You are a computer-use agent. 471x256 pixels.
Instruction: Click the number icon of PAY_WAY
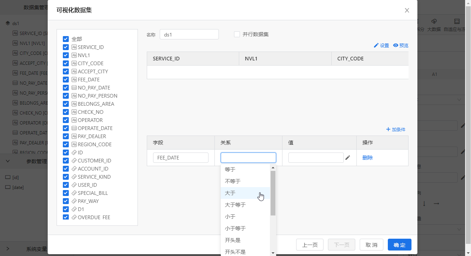tap(74, 201)
